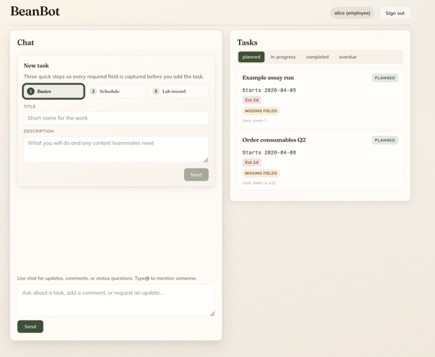
Task: Switch to the in-progress tab
Action: tap(283, 57)
